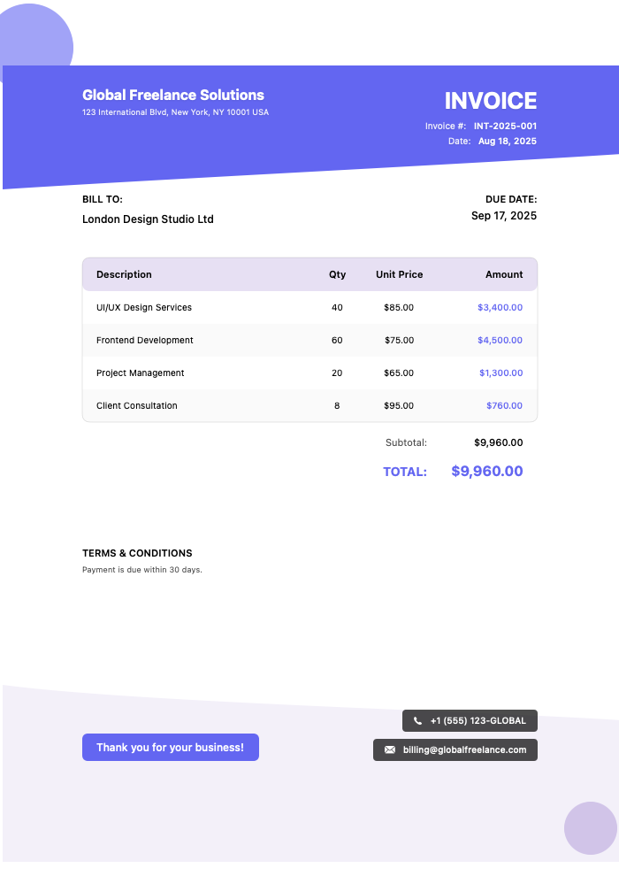
Task: Click the Qty column header
Action: click(x=337, y=274)
